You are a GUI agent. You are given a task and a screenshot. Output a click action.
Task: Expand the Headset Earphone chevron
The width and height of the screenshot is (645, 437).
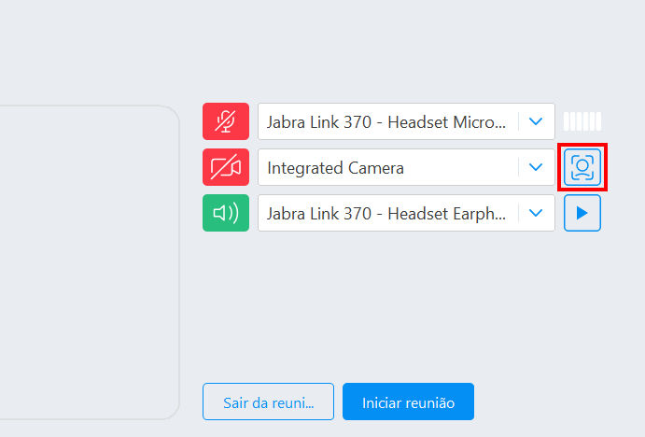[536, 213]
